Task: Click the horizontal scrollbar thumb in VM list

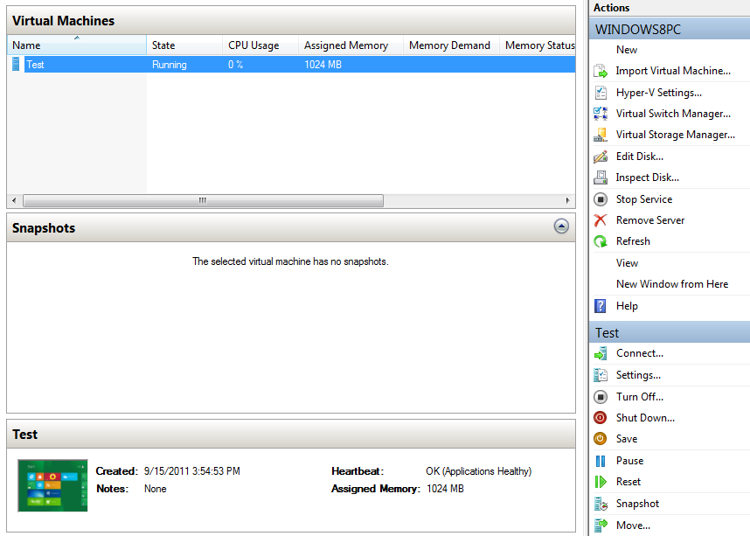Action: click(x=203, y=200)
